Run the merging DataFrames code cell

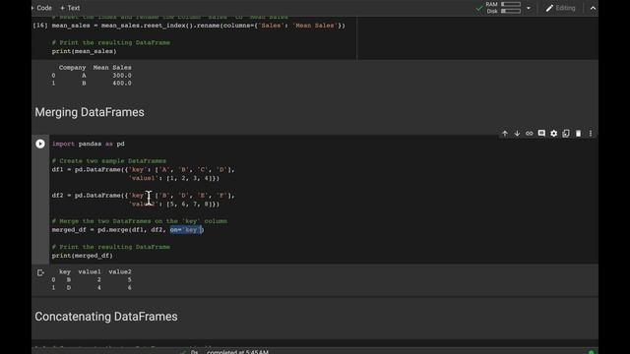pos(40,144)
